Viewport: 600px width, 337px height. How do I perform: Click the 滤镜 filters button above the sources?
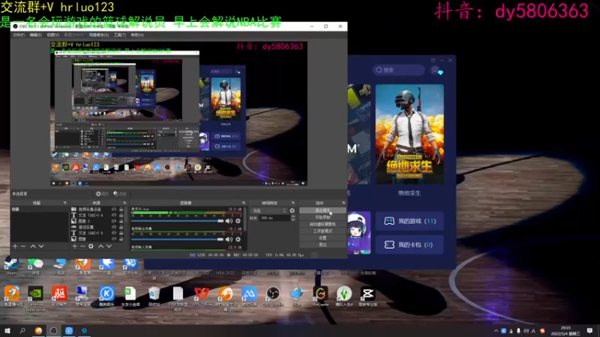point(120,194)
